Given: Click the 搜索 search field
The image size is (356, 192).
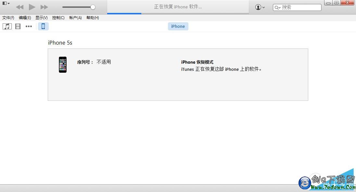Looking at the screenshot, I should coord(297,7).
